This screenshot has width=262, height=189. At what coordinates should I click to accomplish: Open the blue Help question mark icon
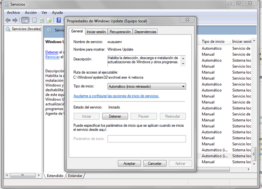[x=59, y=20]
